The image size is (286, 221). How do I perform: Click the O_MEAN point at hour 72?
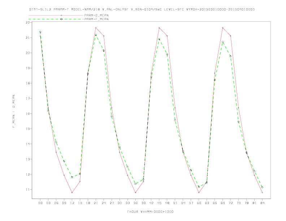coord(230,36)
